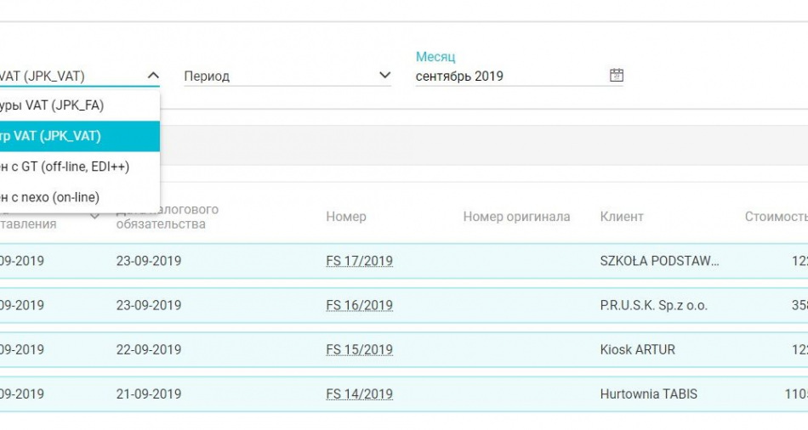Click the Клиент column header
This screenshot has width=808, height=430.
(x=622, y=217)
